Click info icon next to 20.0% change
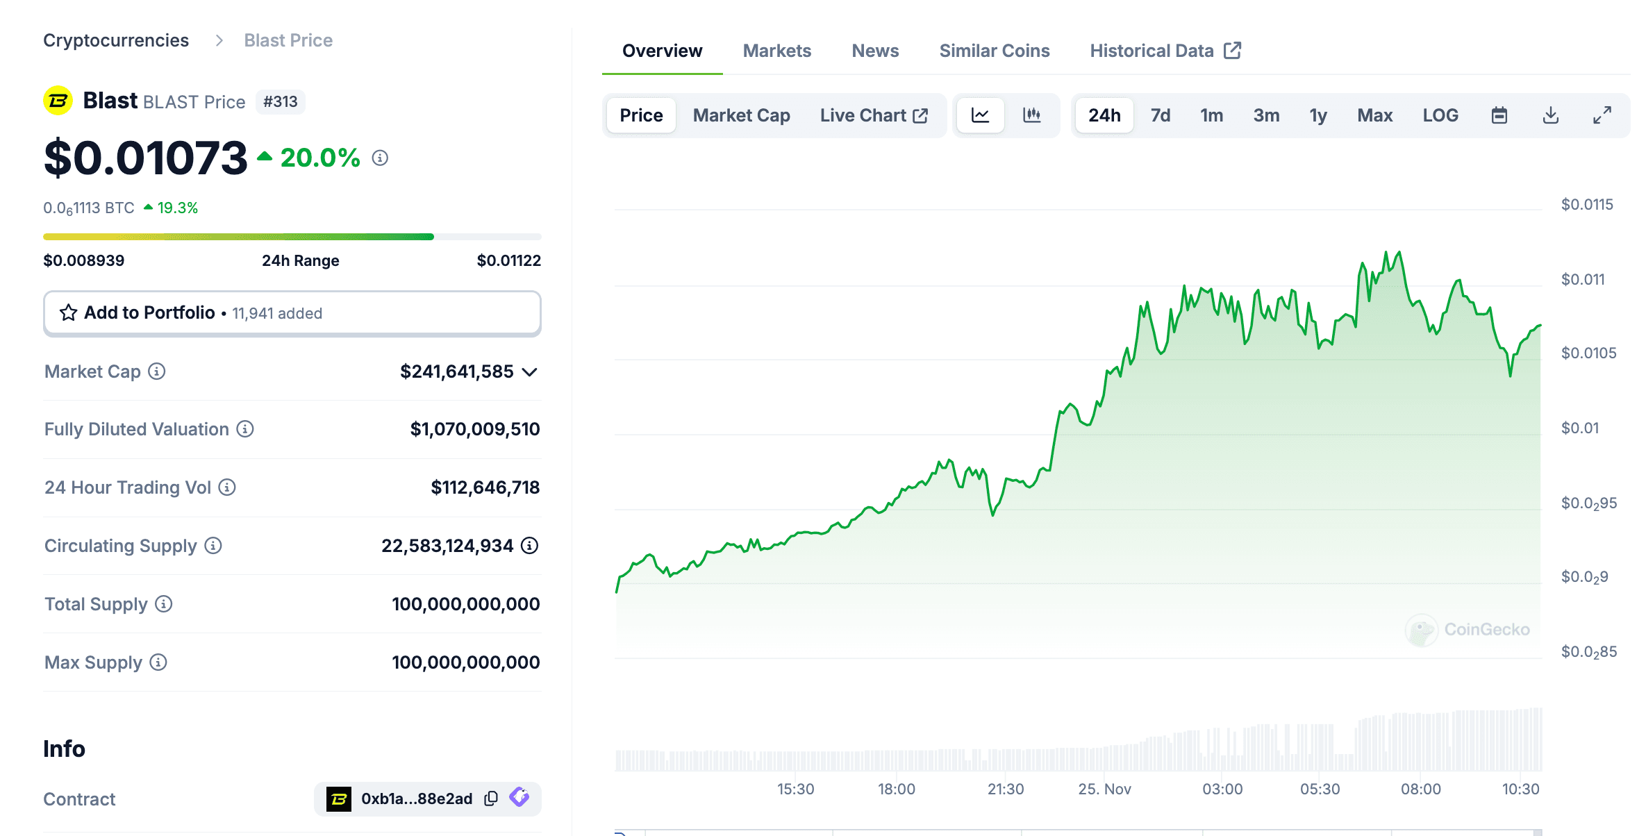Screen dimensions: 1646x836 click(x=380, y=158)
